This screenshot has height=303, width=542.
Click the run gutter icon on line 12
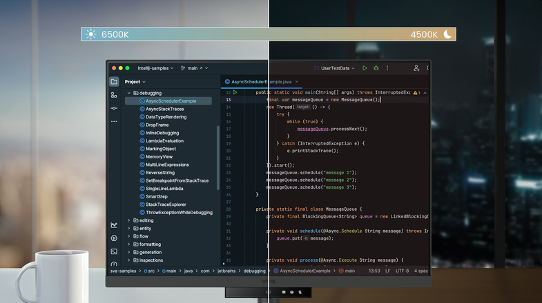(x=235, y=92)
